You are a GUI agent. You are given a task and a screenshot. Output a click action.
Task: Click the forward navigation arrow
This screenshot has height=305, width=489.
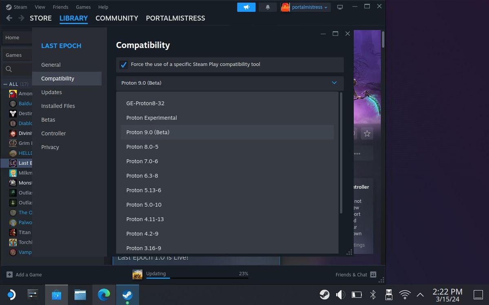pos(21,18)
